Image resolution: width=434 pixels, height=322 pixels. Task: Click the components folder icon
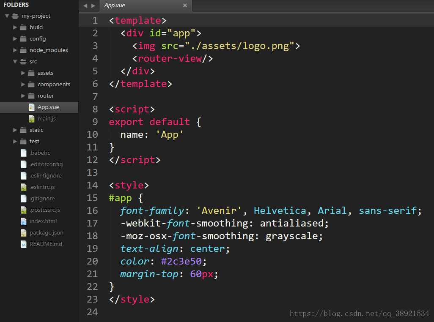(31, 85)
